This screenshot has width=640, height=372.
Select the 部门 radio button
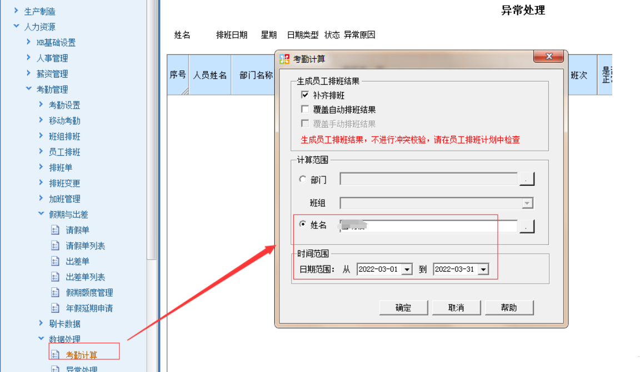303,180
